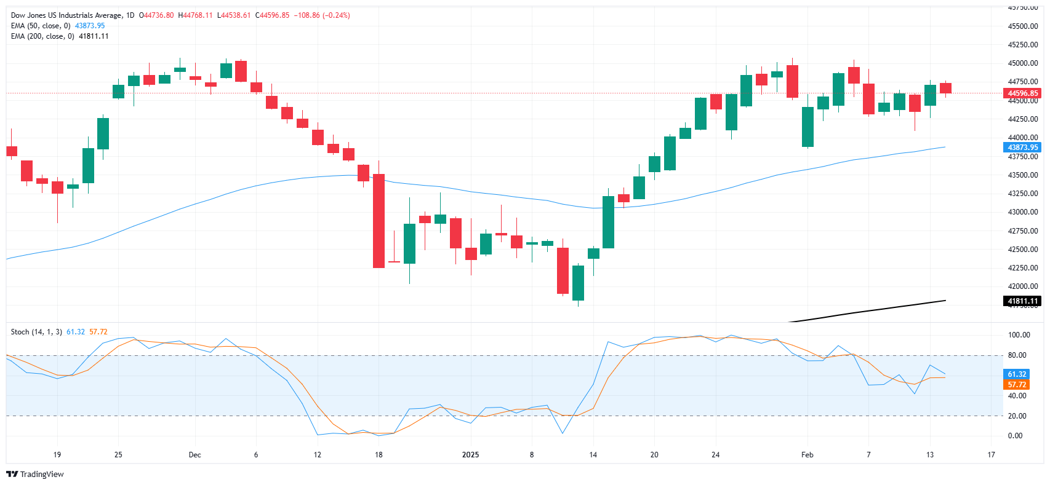Click the last red candle on the chart
This screenshot has width=1050, height=485.
point(945,88)
